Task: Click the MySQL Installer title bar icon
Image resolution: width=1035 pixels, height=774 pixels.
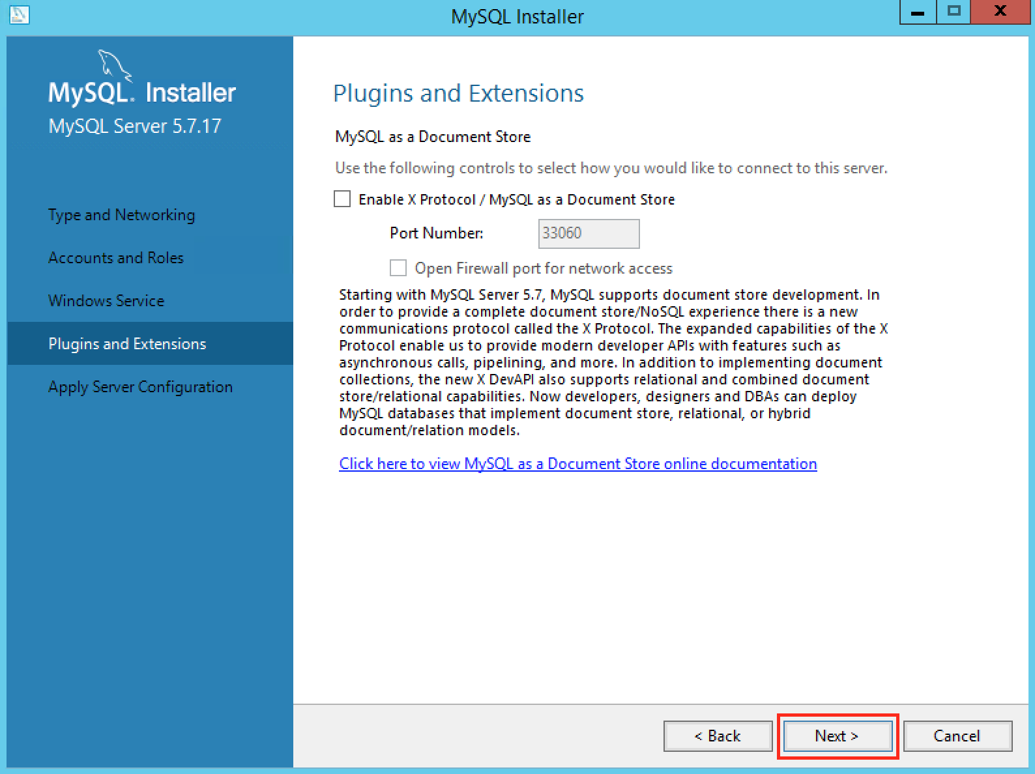Action: pos(20,15)
